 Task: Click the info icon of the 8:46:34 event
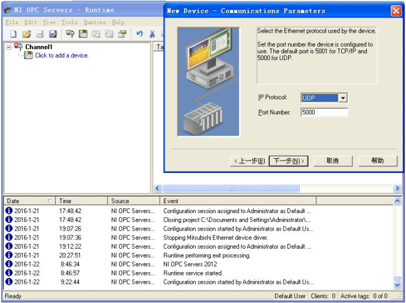[9, 264]
